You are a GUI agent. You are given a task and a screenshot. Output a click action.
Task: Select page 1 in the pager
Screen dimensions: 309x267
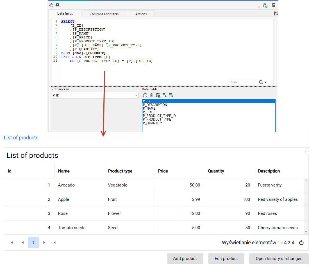(x=33, y=243)
